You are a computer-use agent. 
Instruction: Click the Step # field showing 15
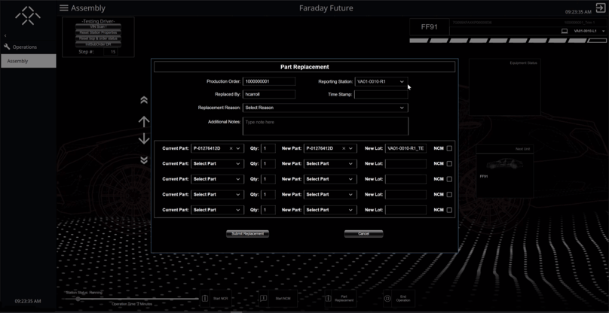pos(111,52)
